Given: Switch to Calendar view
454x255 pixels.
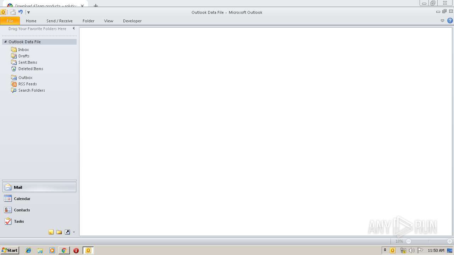Looking at the screenshot, I should pyautogui.click(x=39, y=199).
